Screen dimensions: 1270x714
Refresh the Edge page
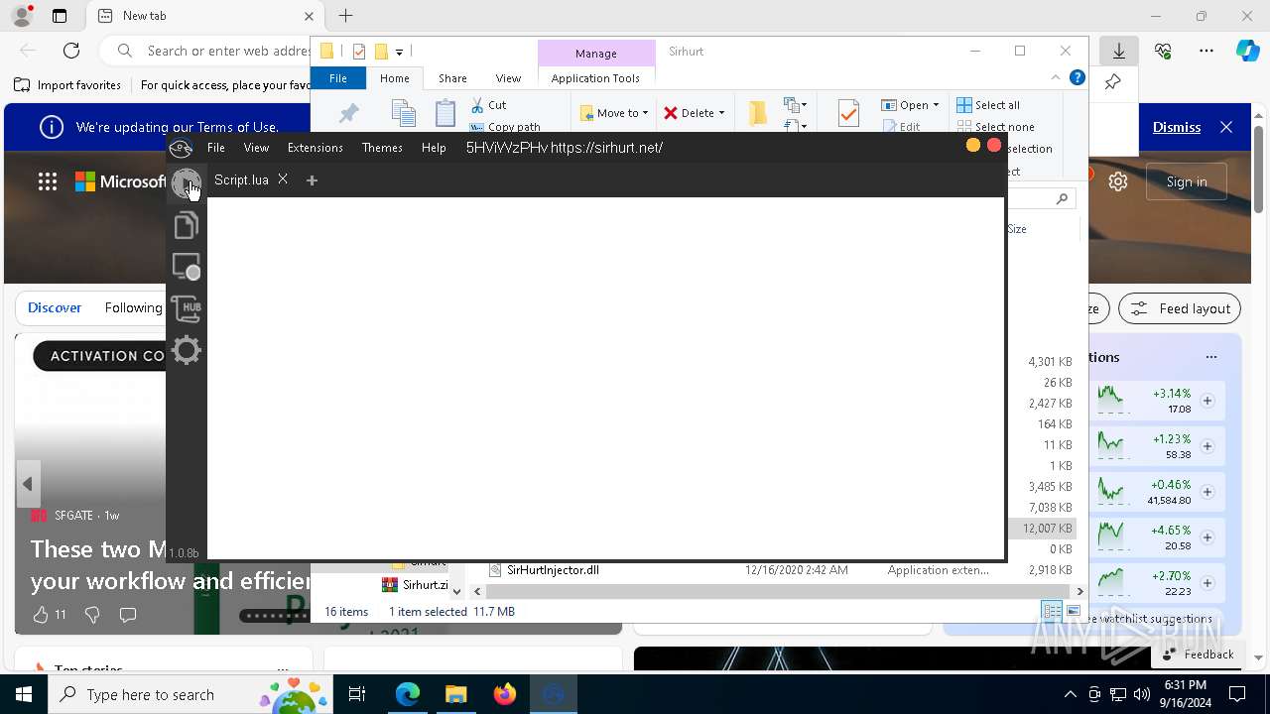(71, 51)
